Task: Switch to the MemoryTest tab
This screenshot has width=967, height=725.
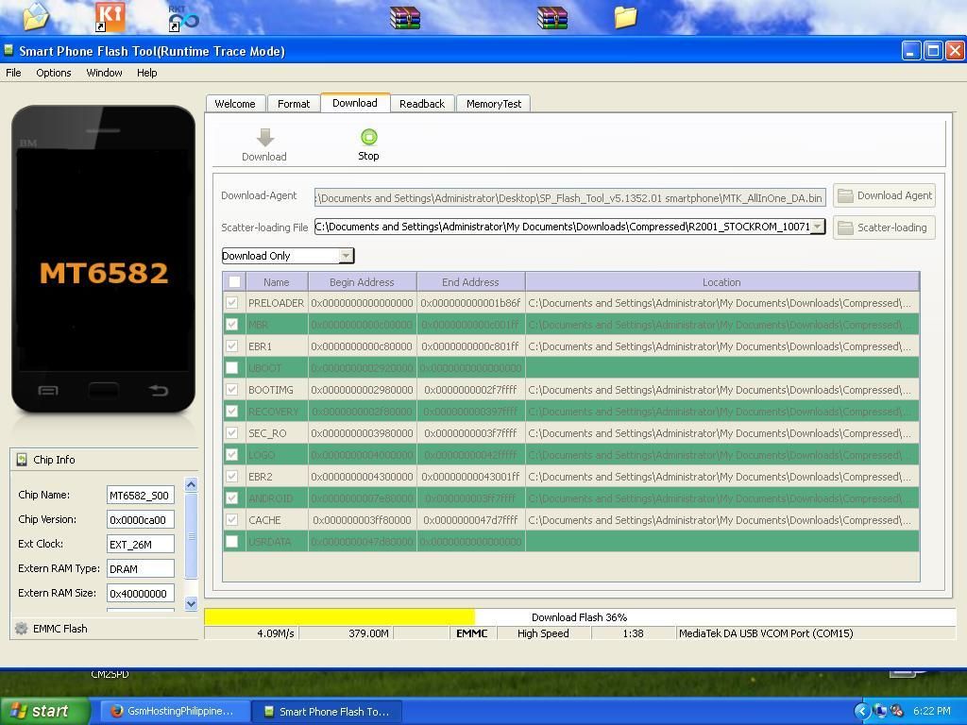Action: [x=493, y=104]
